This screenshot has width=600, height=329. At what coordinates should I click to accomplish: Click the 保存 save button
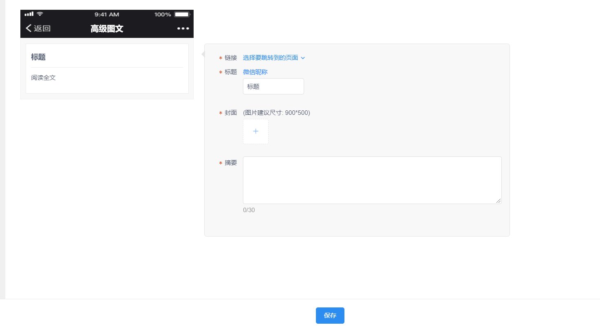point(330,316)
